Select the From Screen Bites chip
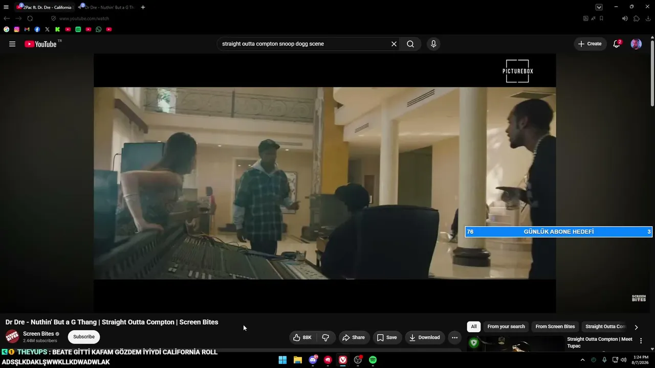The image size is (655, 368). pos(555,327)
